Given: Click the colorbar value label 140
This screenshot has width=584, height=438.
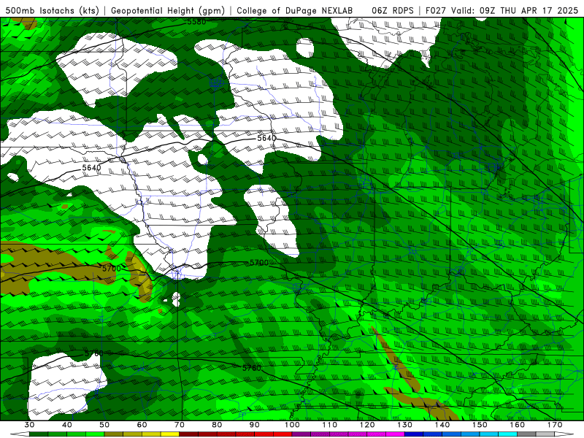Looking at the screenshot, I should [442, 425].
